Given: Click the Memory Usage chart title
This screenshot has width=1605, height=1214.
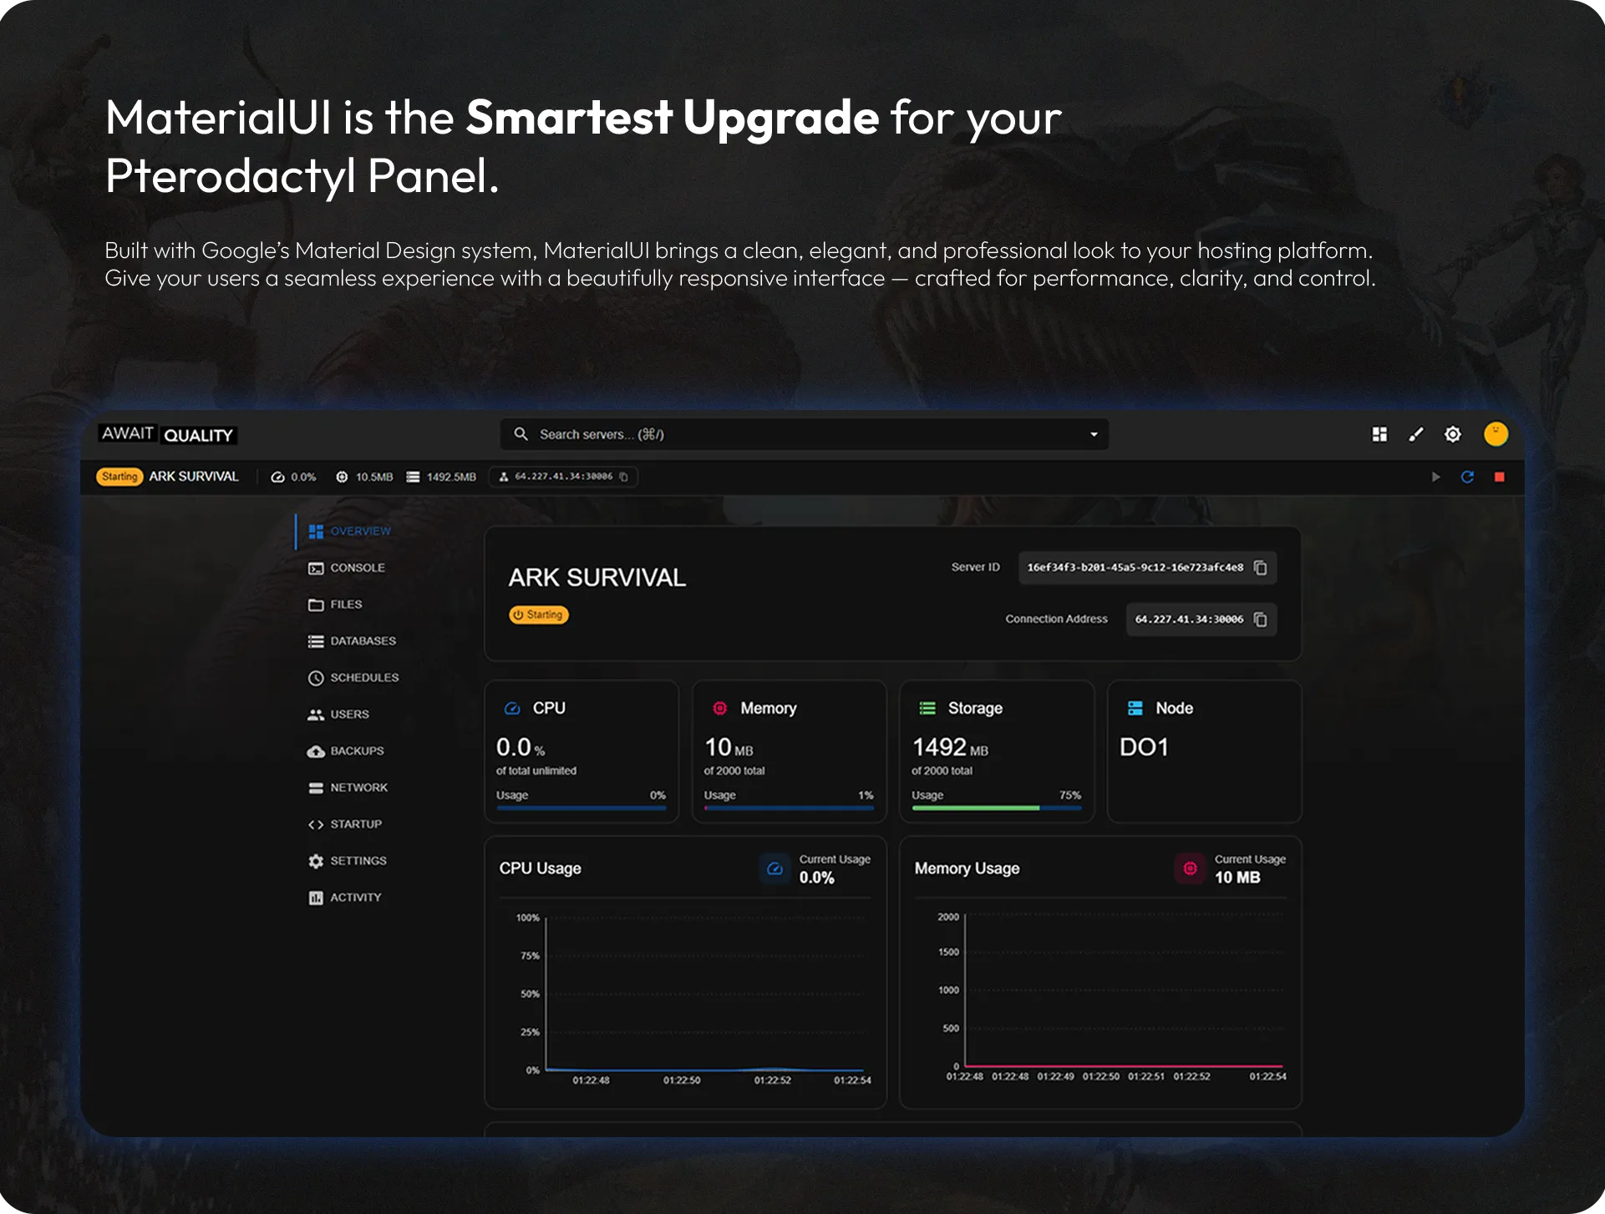Looking at the screenshot, I should [967, 868].
